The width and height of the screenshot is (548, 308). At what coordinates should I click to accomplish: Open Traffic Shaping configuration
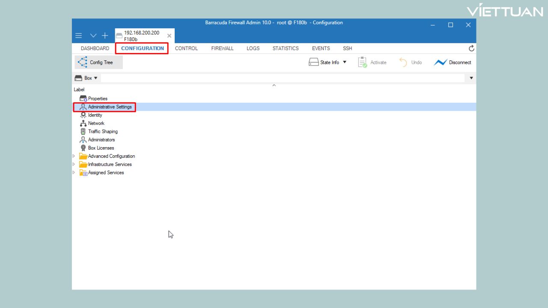click(x=103, y=131)
